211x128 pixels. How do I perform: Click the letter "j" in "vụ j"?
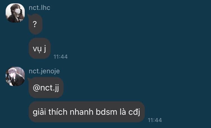click(x=45, y=49)
